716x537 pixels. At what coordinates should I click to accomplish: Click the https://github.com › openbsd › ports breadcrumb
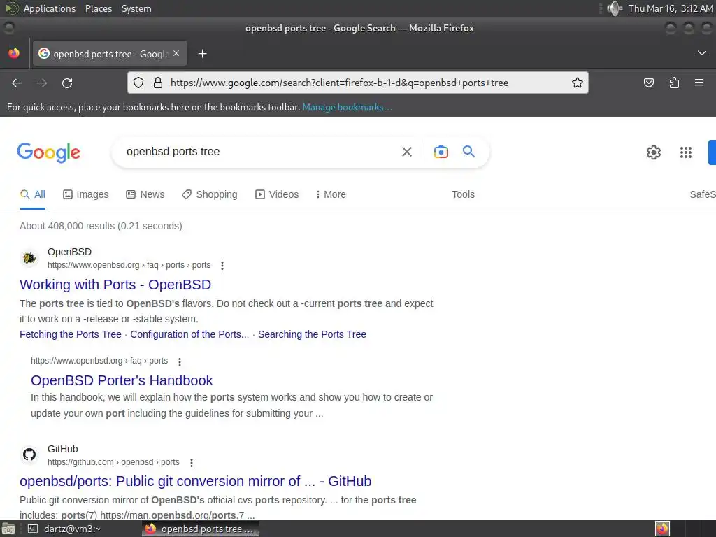(x=113, y=462)
